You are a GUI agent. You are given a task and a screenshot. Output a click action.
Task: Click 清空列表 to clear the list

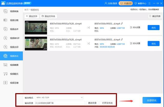[155, 16]
